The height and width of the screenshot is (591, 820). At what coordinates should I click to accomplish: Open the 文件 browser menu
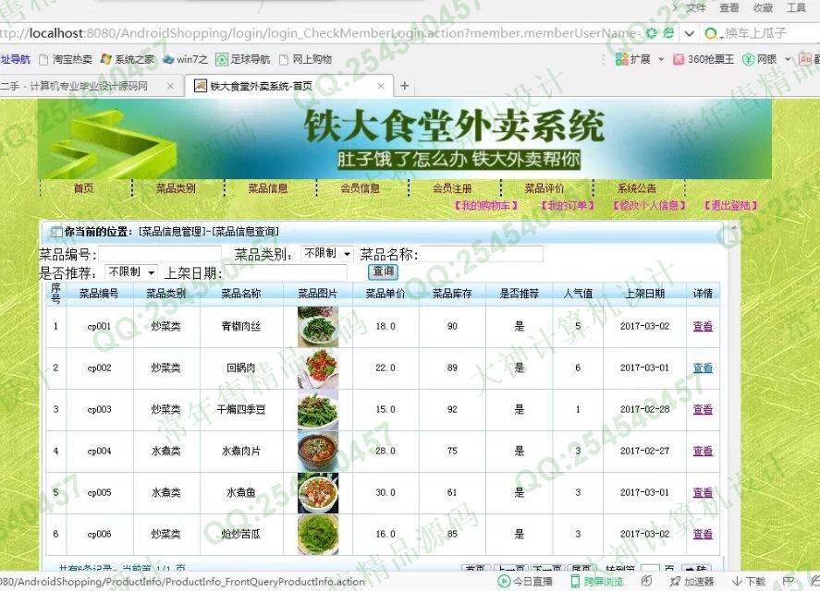pos(695,7)
